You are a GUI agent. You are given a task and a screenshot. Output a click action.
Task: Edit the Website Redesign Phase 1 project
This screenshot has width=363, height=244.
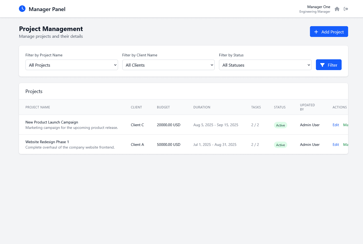pyautogui.click(x=336, y=145)
